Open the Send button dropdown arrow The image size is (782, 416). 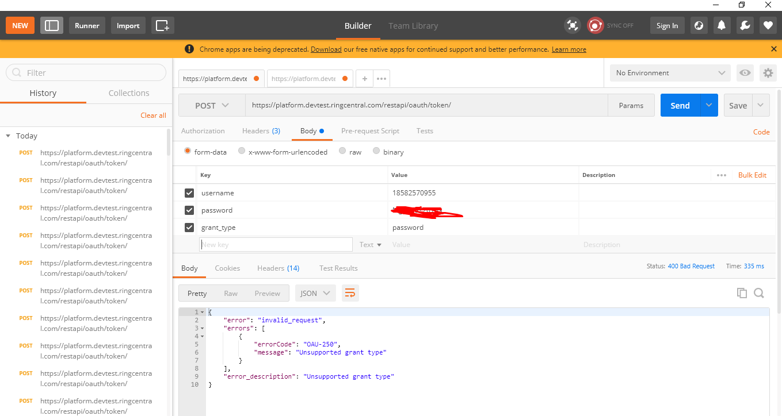(x=709, y=105)
